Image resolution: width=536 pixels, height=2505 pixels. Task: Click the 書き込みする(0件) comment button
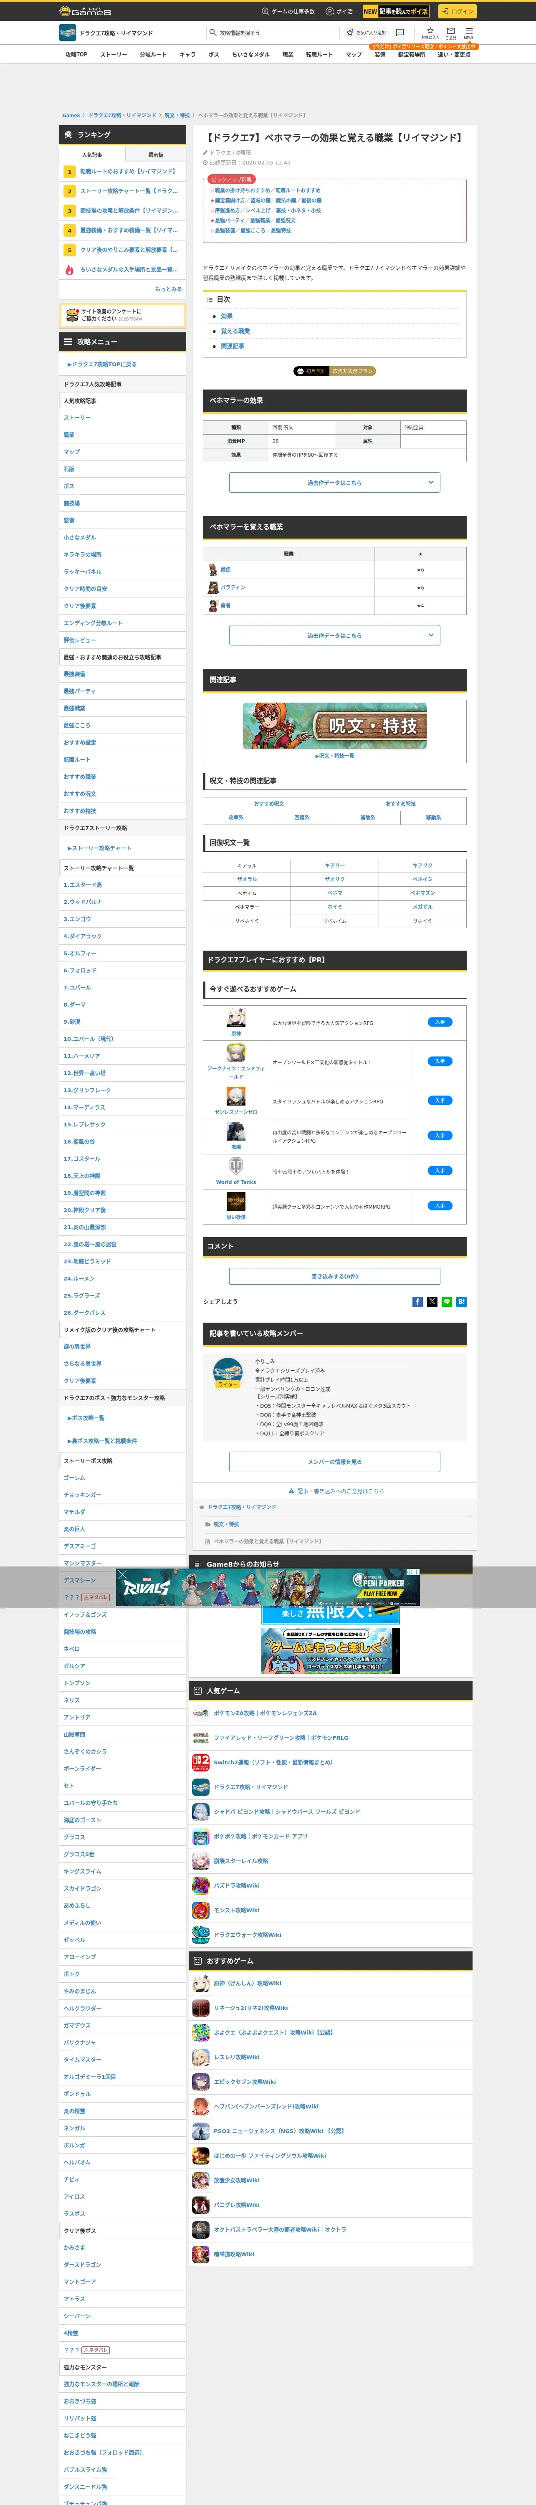pos(335,1276)
